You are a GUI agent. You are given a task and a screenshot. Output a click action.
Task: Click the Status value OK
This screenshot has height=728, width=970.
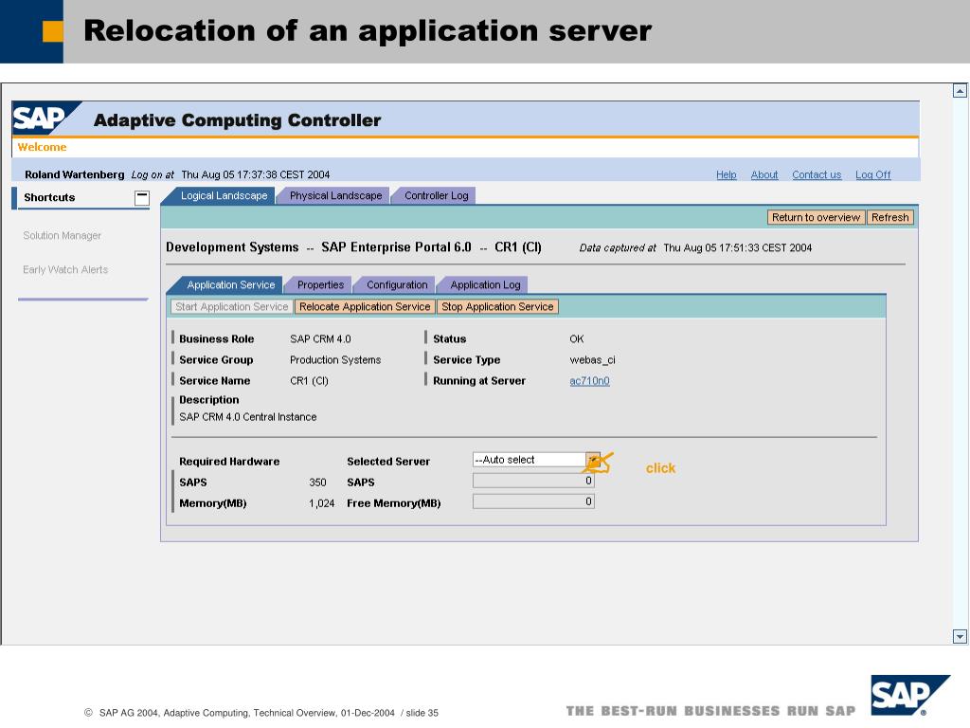(577, 339)
